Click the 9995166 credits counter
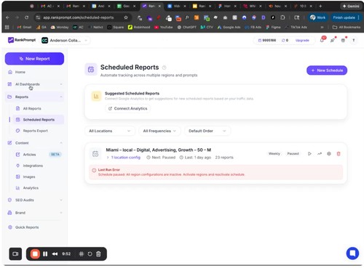 267,40
